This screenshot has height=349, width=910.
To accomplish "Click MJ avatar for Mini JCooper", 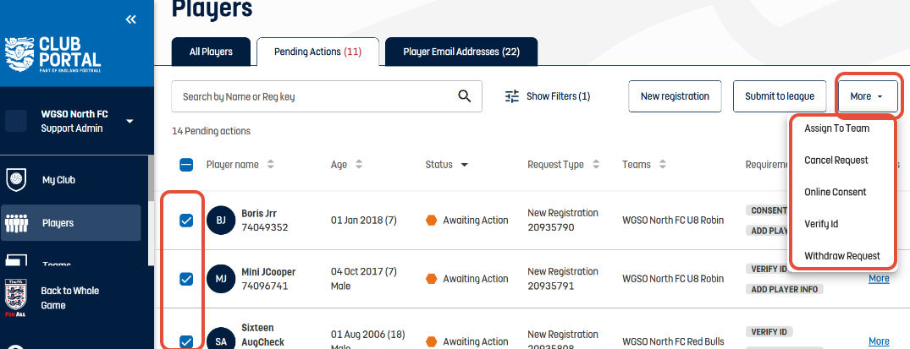I will click(x=221, y=279).
